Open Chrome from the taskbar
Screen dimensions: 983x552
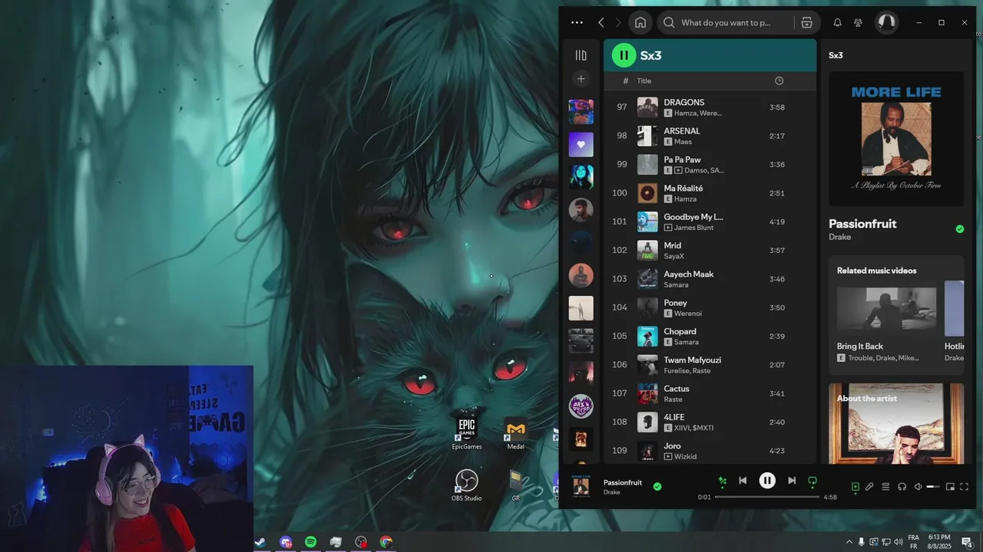pyautogui.click(x=386, y=542)
